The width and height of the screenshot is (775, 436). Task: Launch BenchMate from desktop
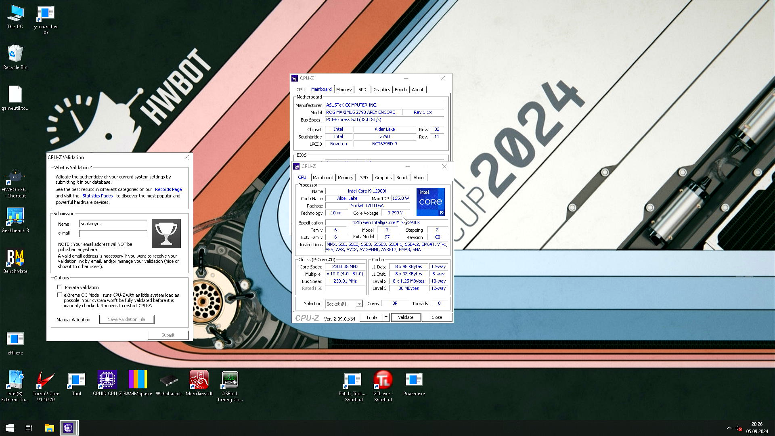15,262
